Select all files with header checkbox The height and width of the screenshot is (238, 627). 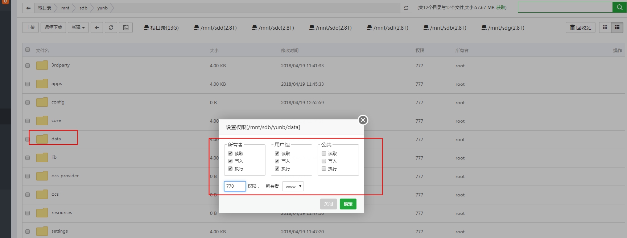pos(28,50)
